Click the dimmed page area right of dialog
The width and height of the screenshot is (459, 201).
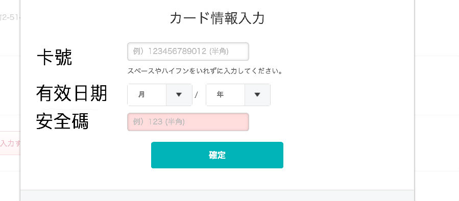(437, 100)
